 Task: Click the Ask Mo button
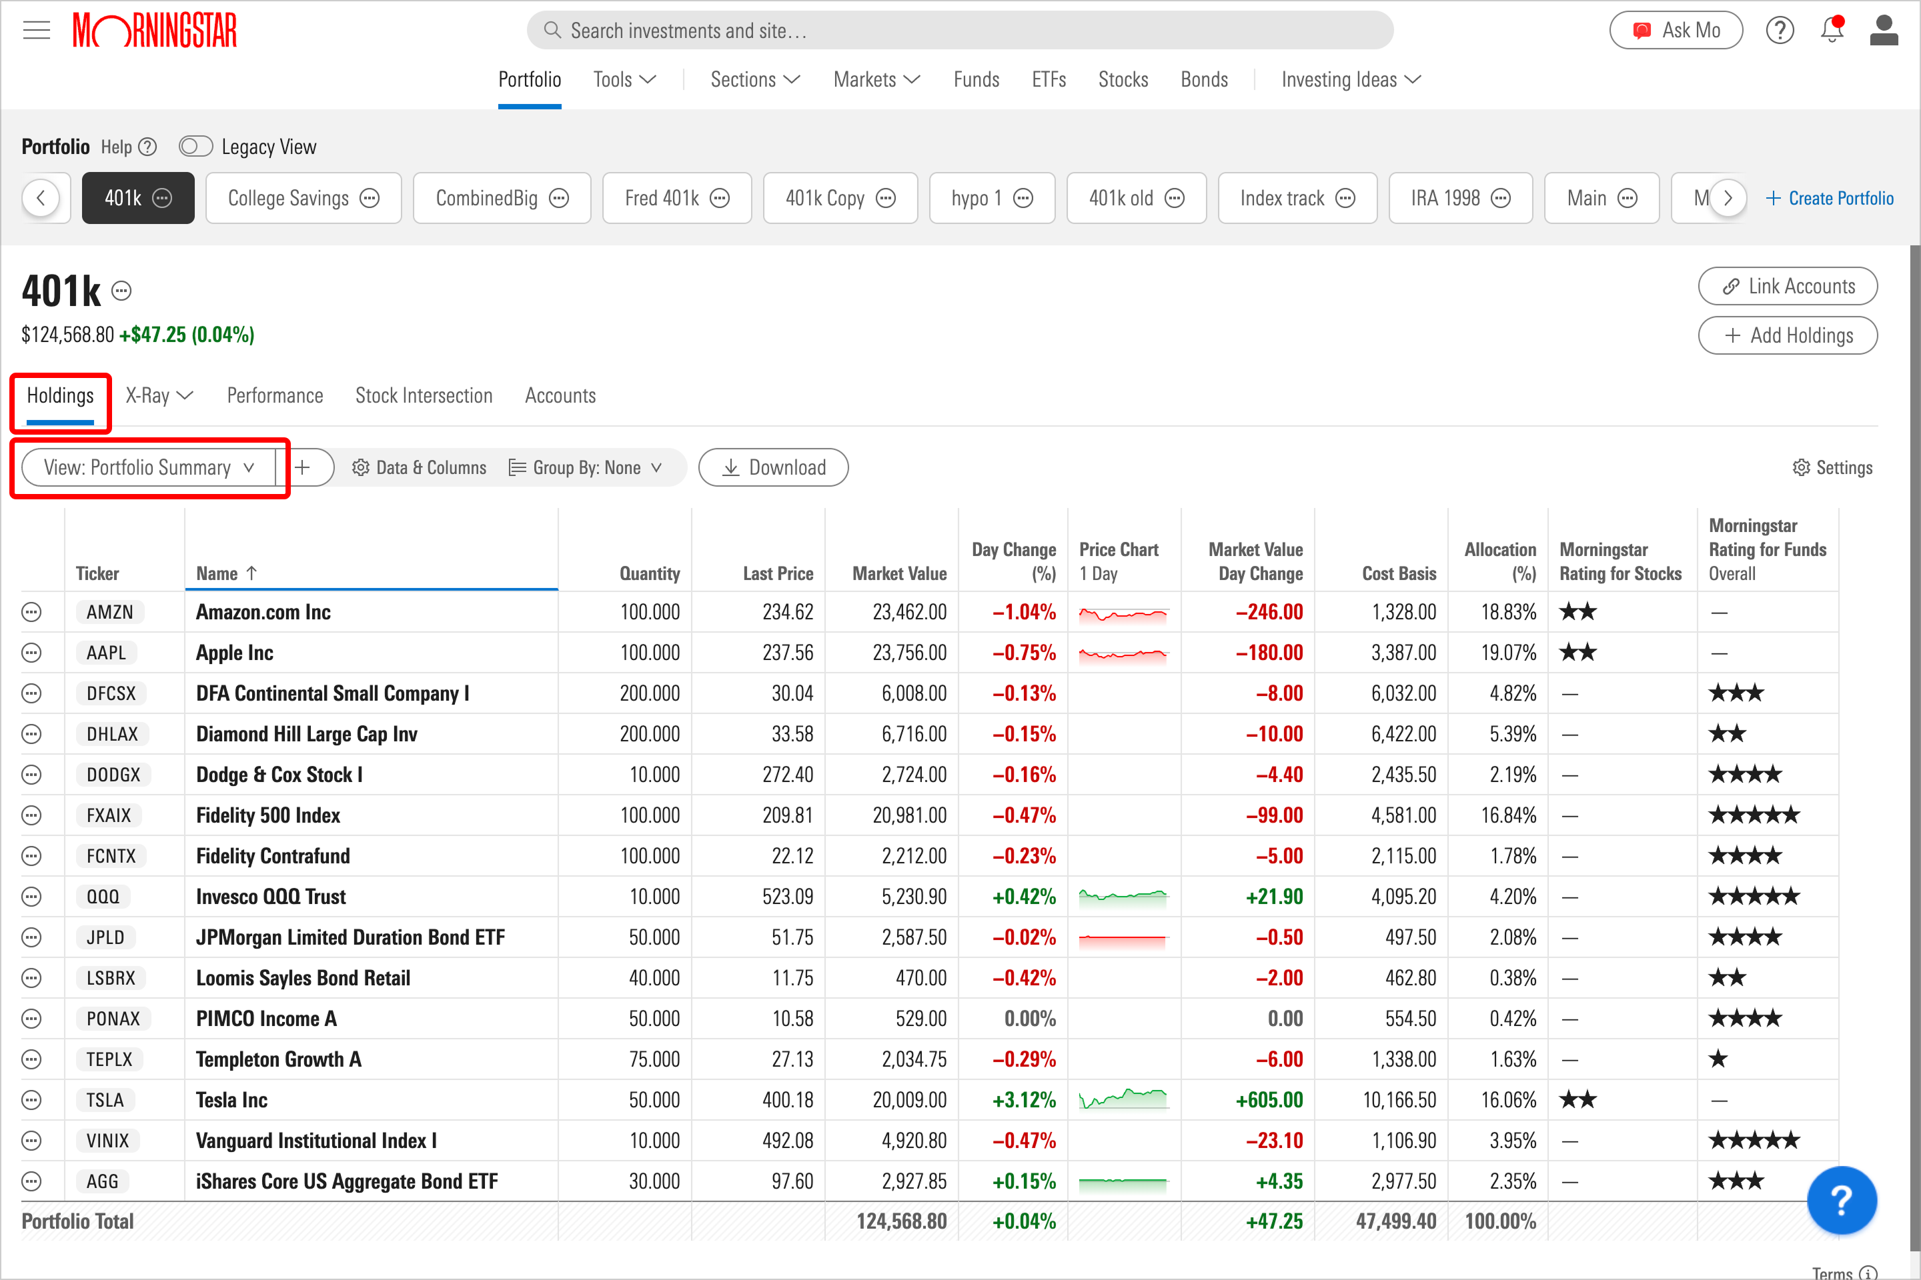(x=1675, y=30)
